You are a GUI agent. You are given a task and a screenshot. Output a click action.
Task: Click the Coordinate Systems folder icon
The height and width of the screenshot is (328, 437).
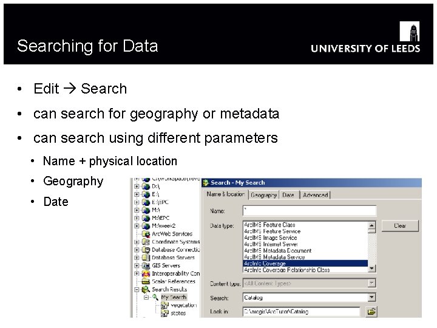[x=146, y=242]
